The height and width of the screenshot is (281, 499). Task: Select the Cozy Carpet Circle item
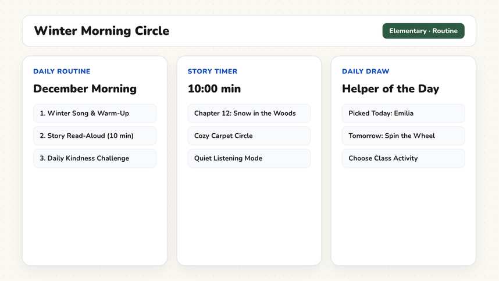249,136
